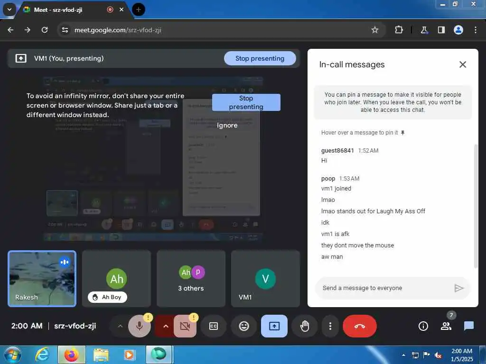Click the Action Center flag tray icon
486x364 pixels.
click(427, 355)
